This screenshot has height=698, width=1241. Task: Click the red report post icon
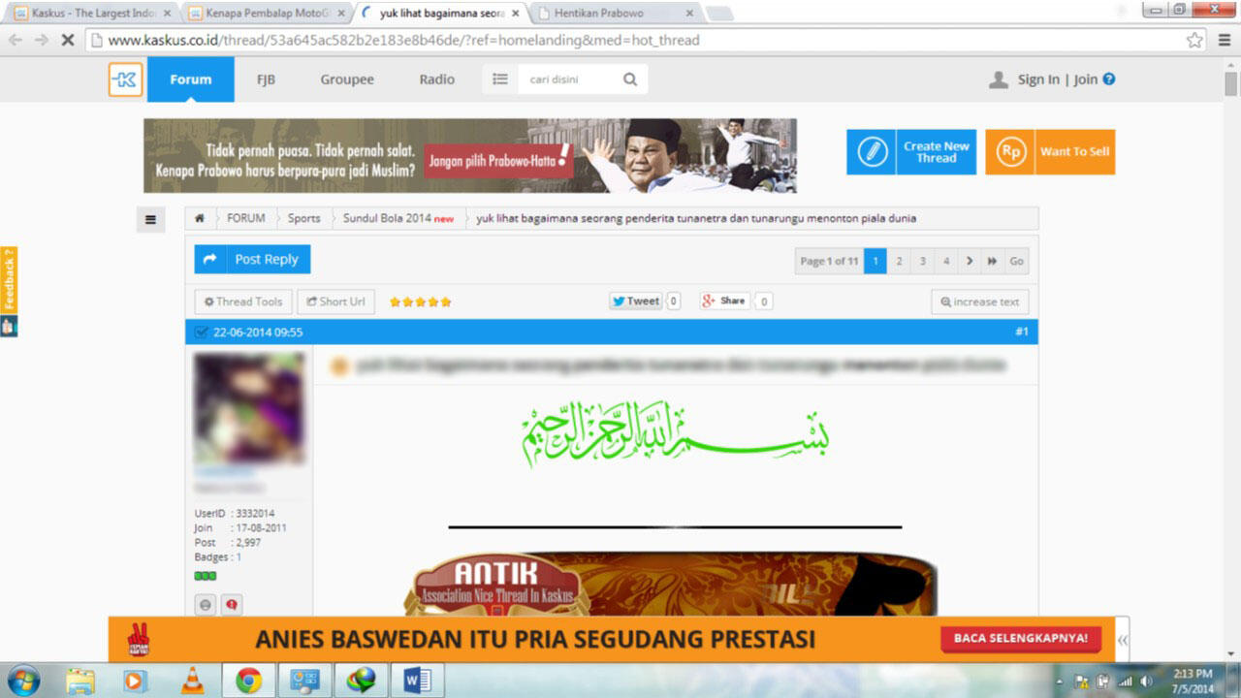(232, 605)
